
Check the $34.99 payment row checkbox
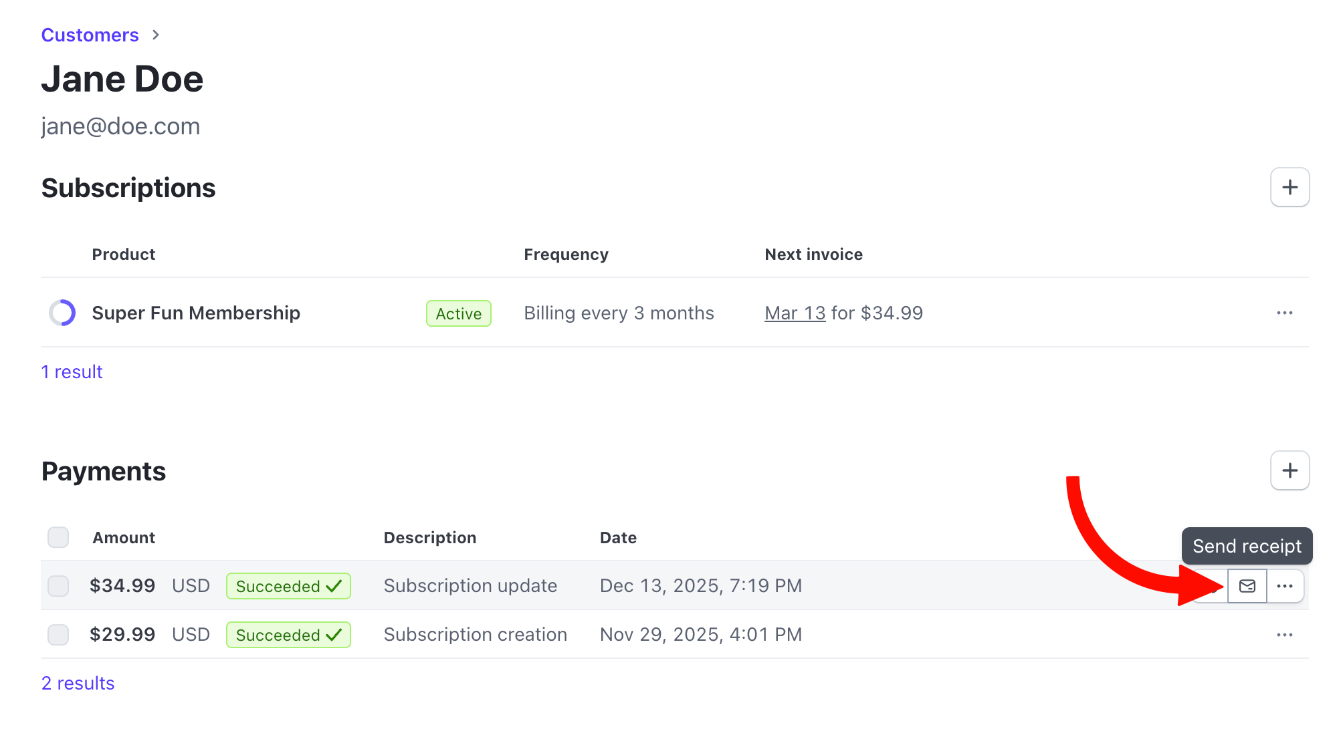(x=58, y=586)
